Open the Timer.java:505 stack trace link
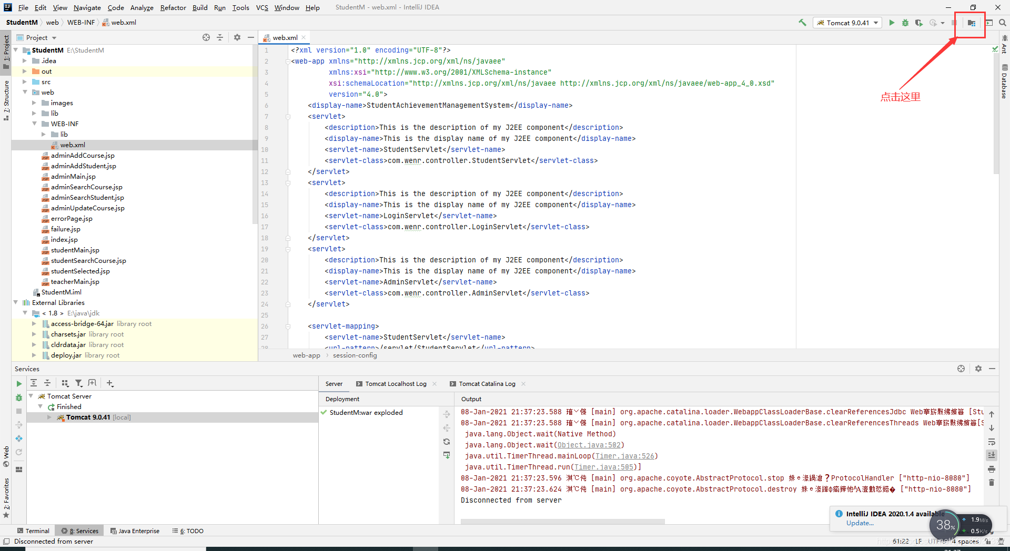Screen dimensions: 1010x551 click(604, 467)
